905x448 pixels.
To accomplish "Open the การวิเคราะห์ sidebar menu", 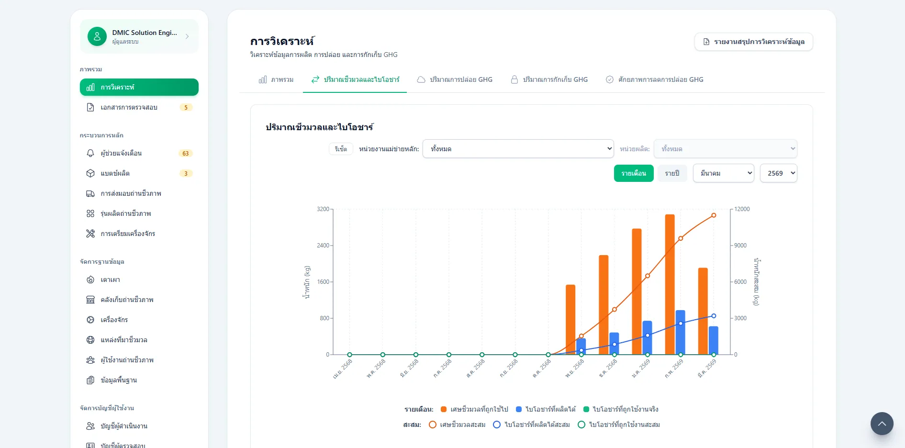I will 139,87.
